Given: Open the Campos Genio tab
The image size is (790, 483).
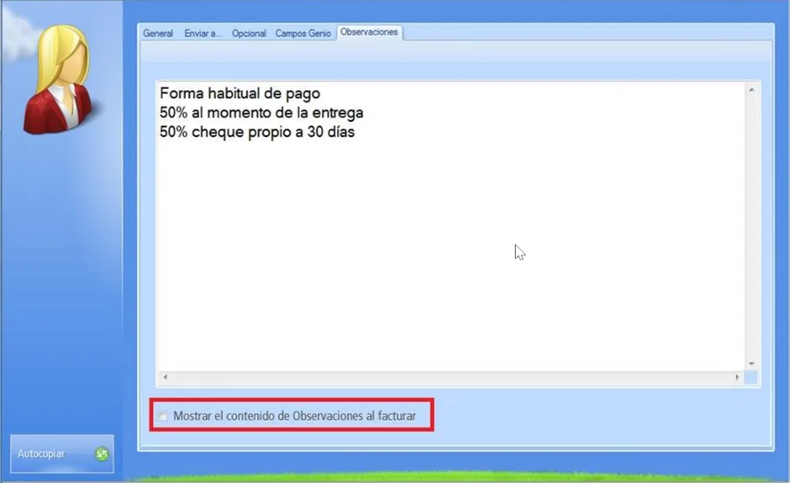Looking at the screenshot, I should point(303,34).
